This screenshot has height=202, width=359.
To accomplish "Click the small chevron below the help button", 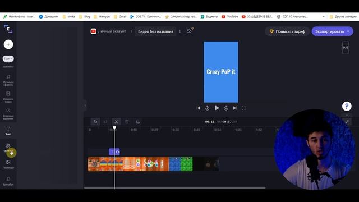I will pos(347,115).
